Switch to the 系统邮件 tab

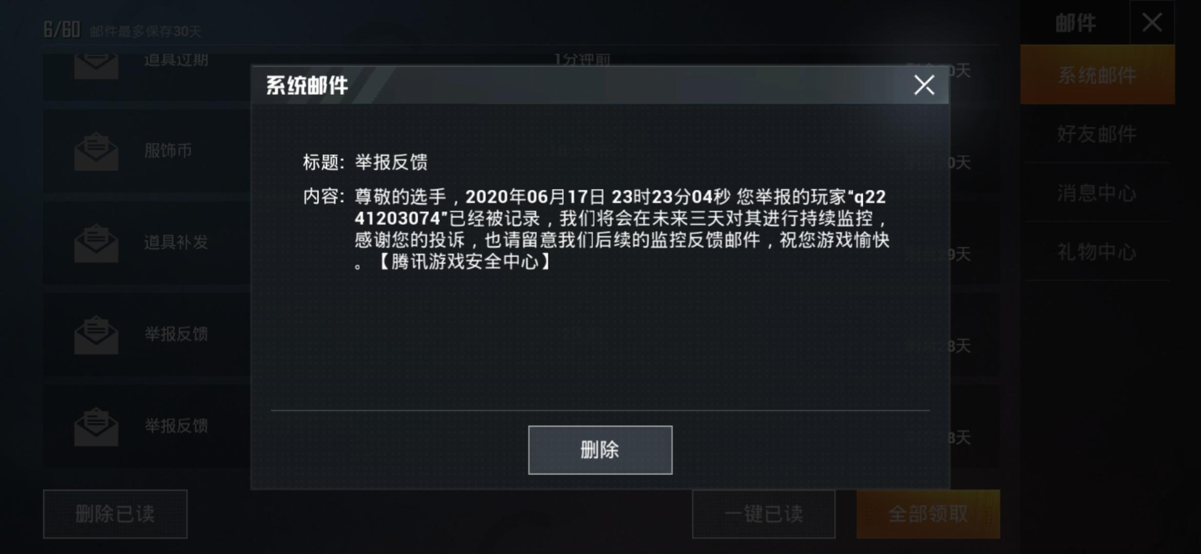(x=1097, y=75)
